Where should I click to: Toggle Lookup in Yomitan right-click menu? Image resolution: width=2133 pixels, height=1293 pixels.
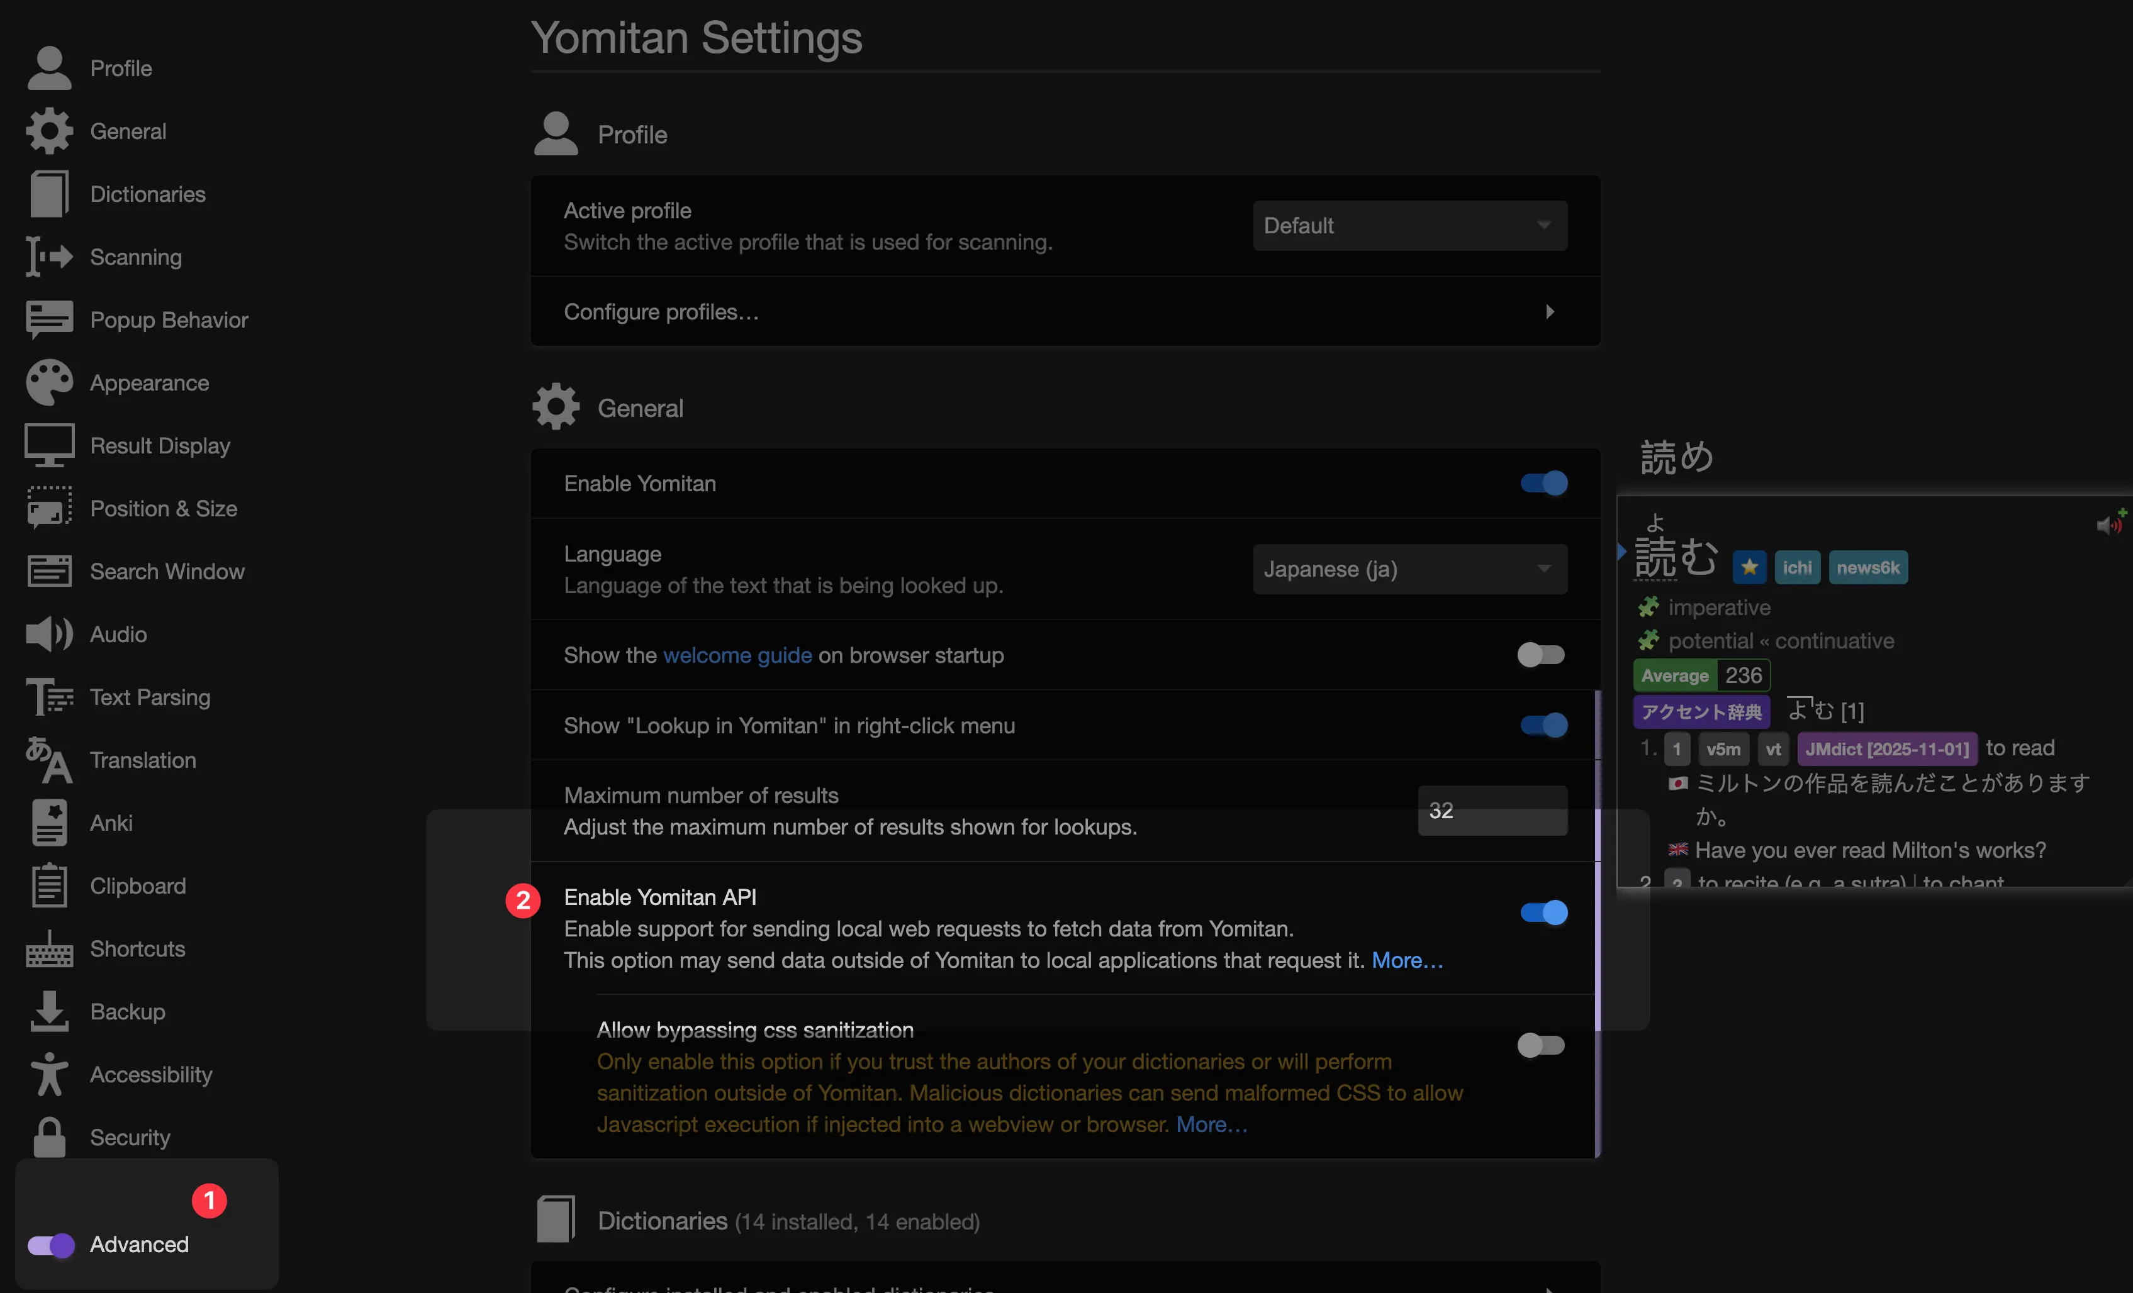pos(1543,725)
